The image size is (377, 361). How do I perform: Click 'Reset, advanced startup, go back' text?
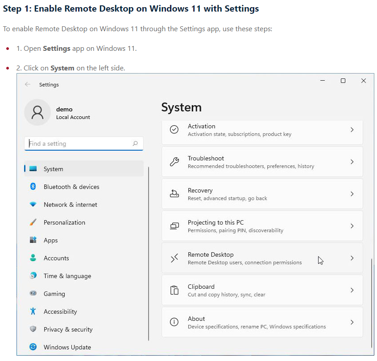(227, 198)
